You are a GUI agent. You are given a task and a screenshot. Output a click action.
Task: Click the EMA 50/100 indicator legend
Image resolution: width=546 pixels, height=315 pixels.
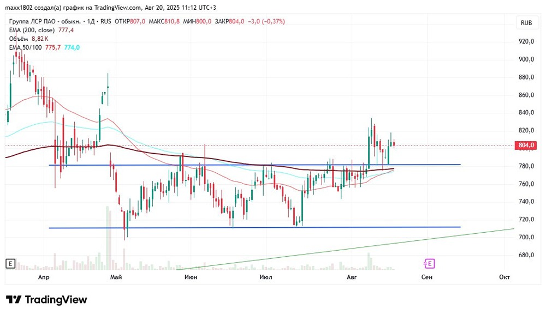click(26, 47)
